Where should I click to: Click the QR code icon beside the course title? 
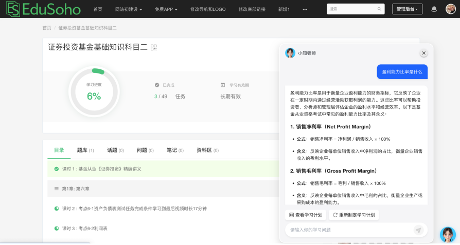pyautogui.click(x=154, y=47)
